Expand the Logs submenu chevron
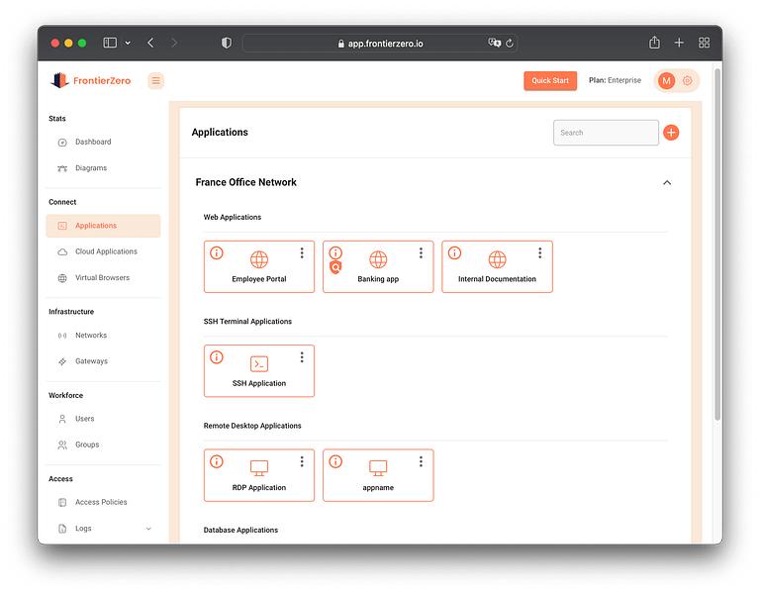 pos(148,529)
